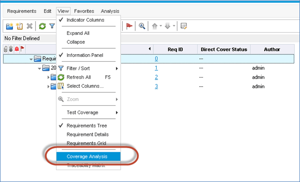Click the Move Down arrow icon

click(x=167, y=26)
